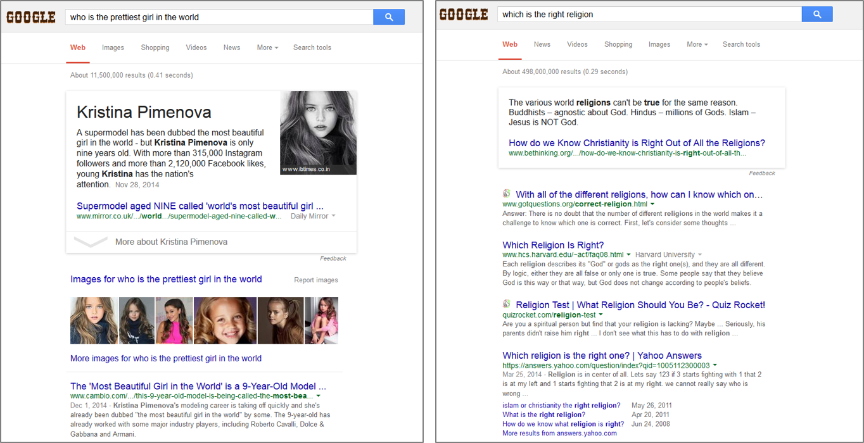Screen dimensions: 864x443
Task: Select Videos tab in left window
Action: tap(196, 47)
